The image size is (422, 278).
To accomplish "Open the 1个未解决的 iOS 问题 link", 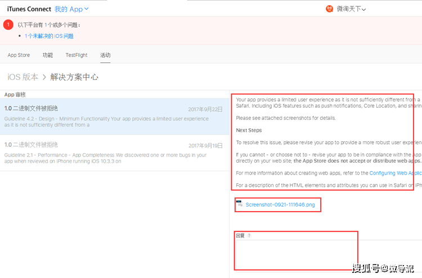I will [x=49, y=36].
